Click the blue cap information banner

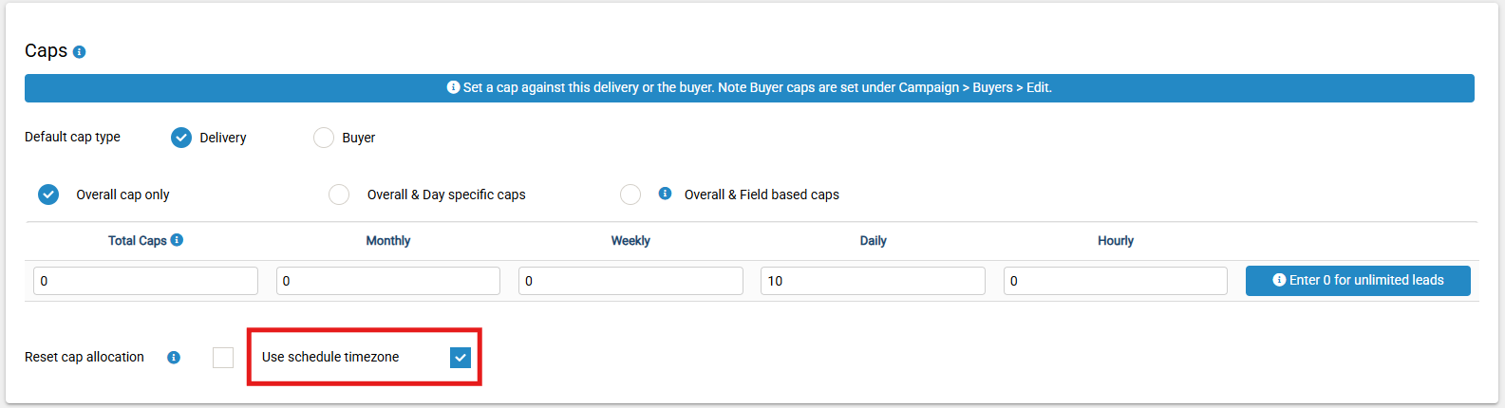tap(749, 87)
